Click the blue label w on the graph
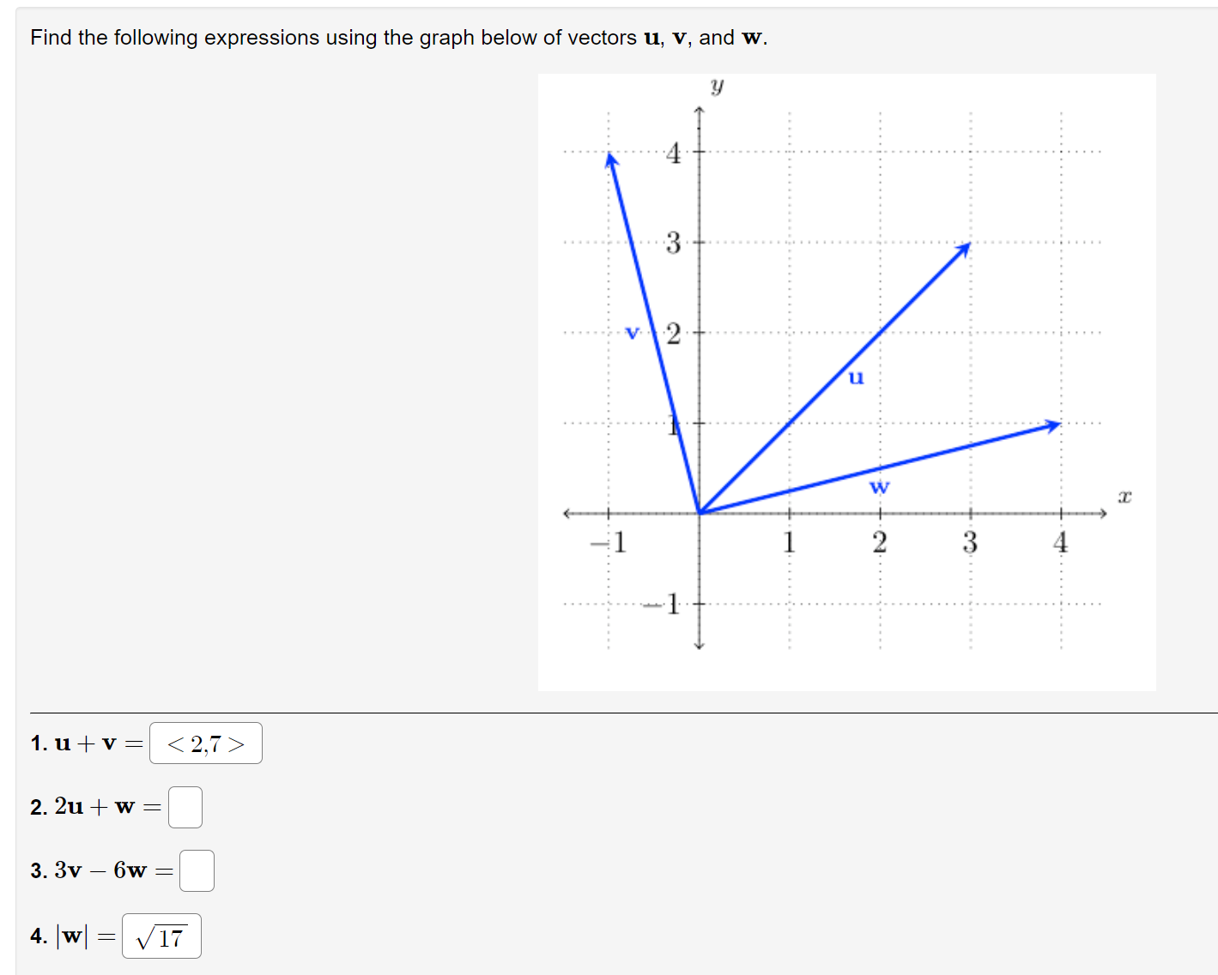Screen dimensions: 1218x975 [878, 489]
